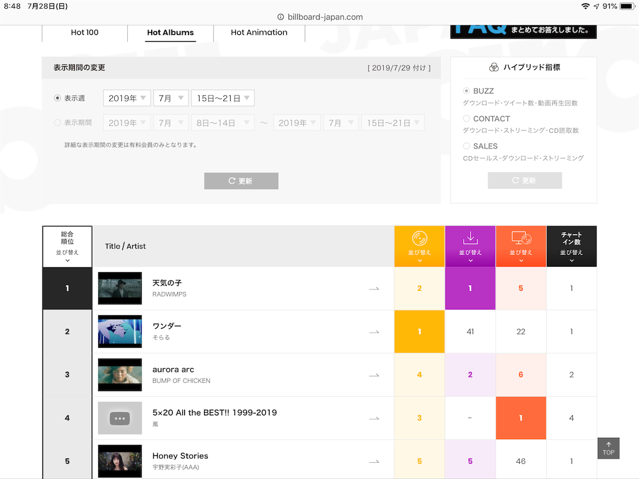Open the placeholder thumbnail for 5×20 All the BEST
The width and height of the screenshot is (639, 479).
pyautogui.click(x=120, y=418)
